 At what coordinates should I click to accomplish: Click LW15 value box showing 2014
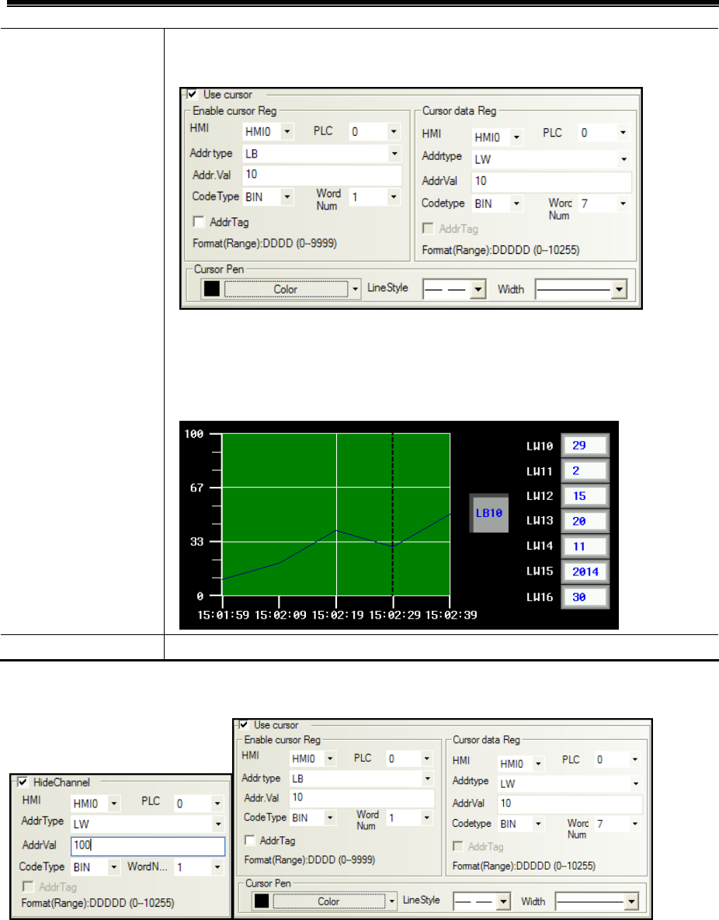(x=585, y=571)
